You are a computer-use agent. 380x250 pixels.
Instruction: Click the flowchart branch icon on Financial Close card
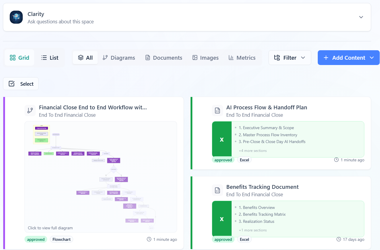click(x=30, y=111)
